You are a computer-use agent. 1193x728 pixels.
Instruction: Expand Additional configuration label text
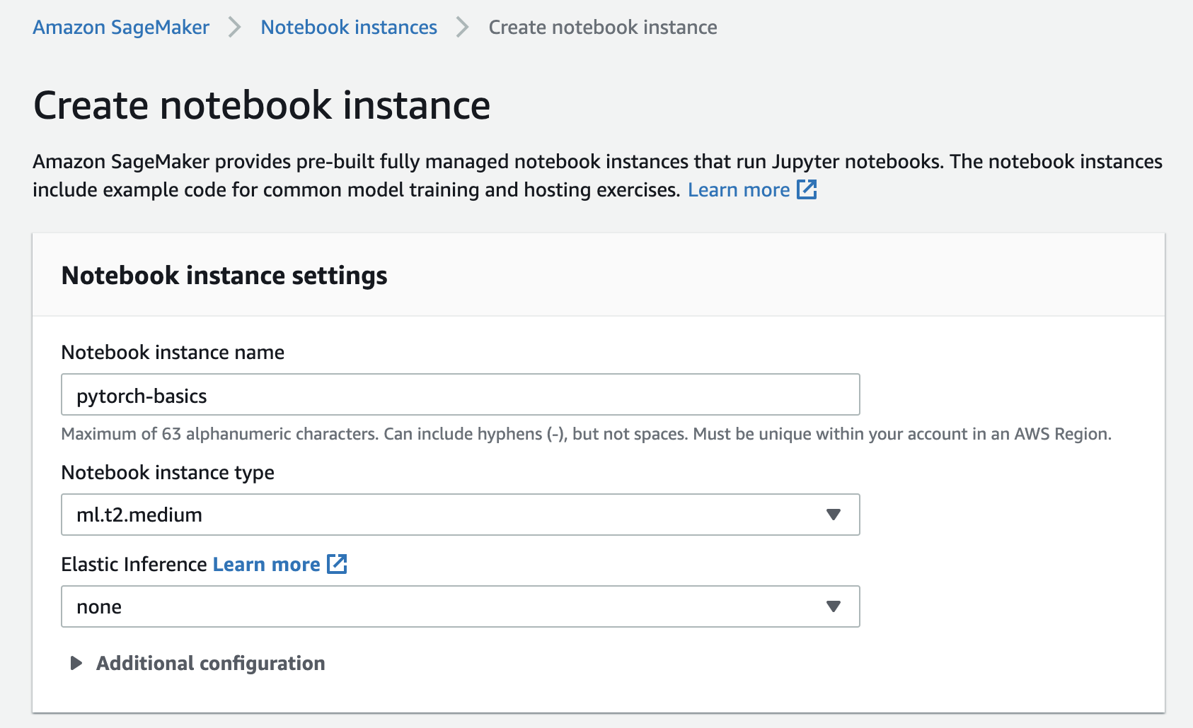(x=211, y=663)
